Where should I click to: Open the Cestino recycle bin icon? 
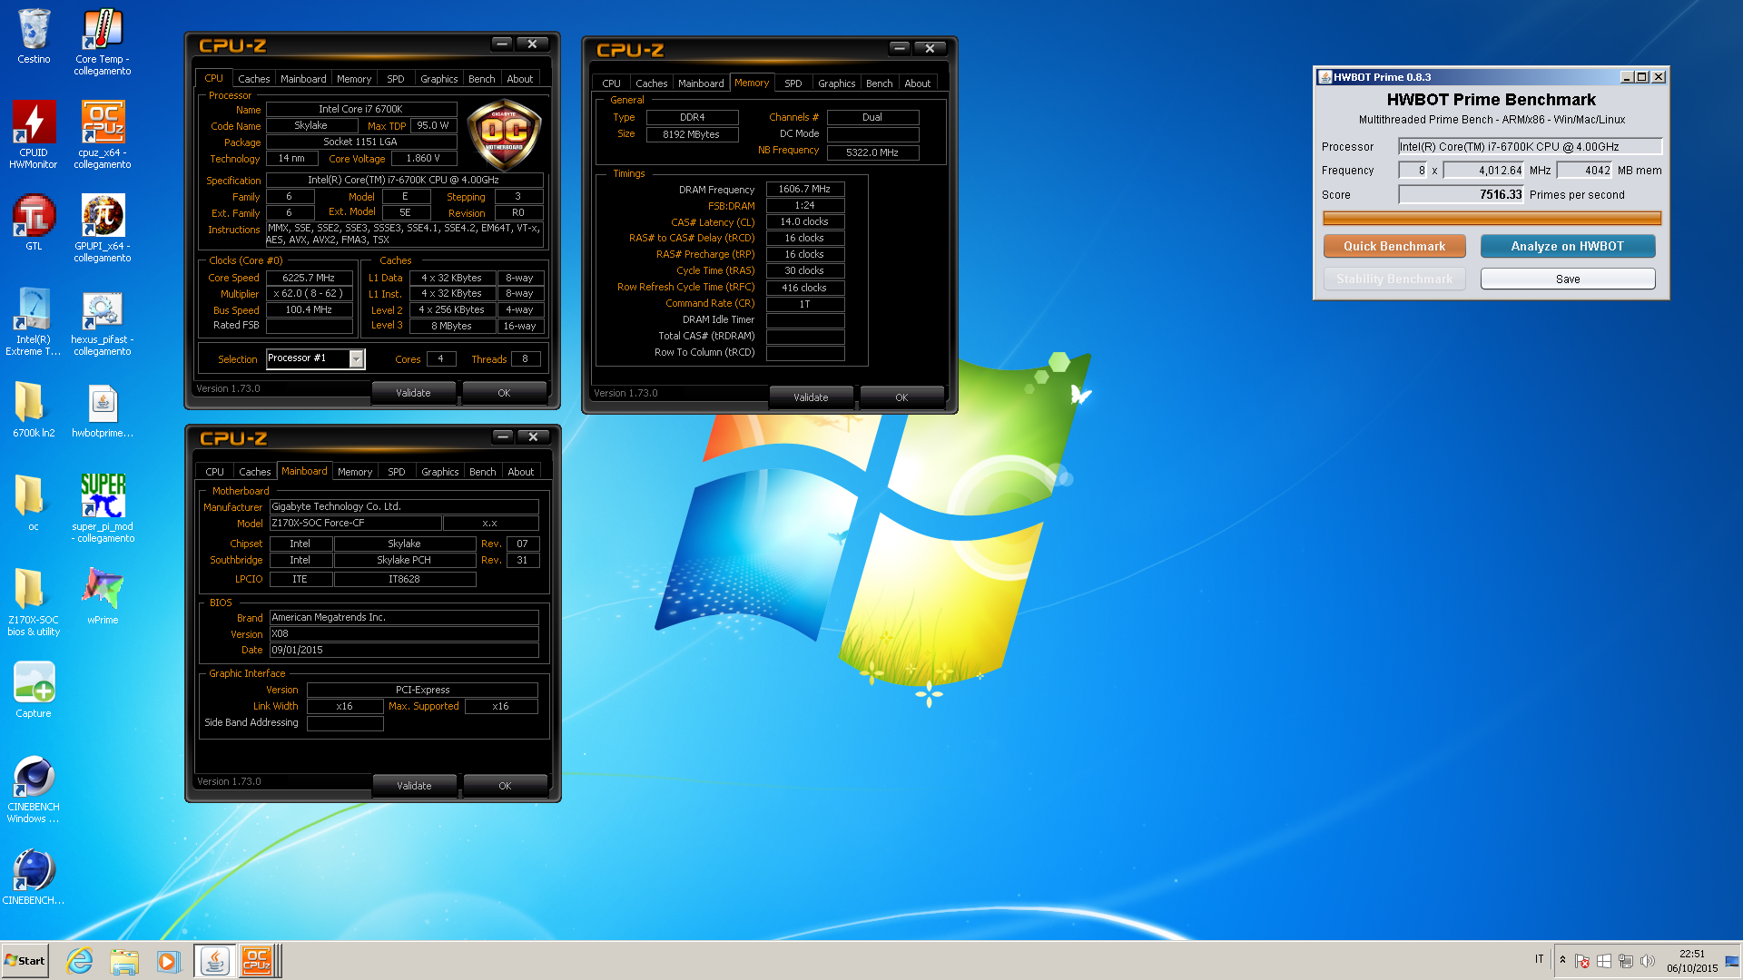tap(34, 36)
